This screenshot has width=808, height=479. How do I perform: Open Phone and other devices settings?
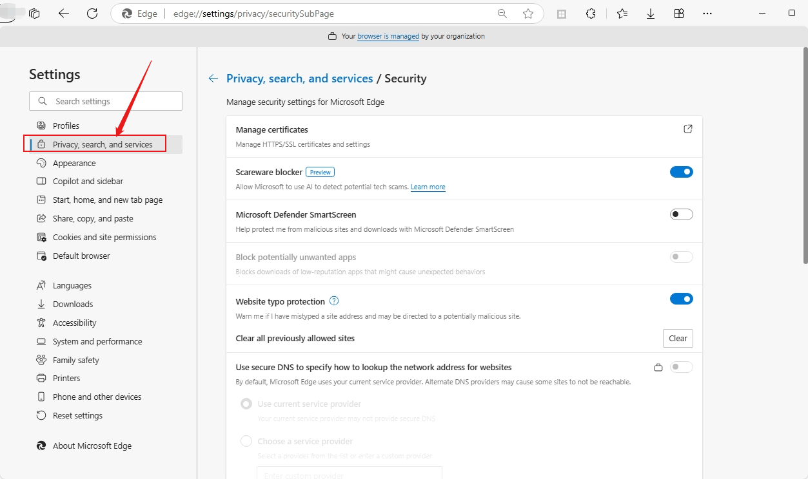[x=106, y=397]
